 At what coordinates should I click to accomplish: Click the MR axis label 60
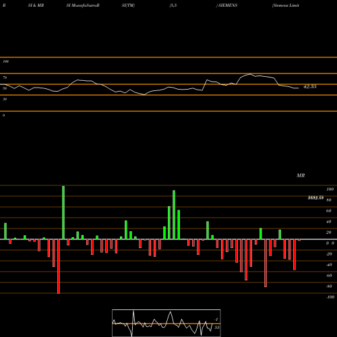tap(328, 211)
